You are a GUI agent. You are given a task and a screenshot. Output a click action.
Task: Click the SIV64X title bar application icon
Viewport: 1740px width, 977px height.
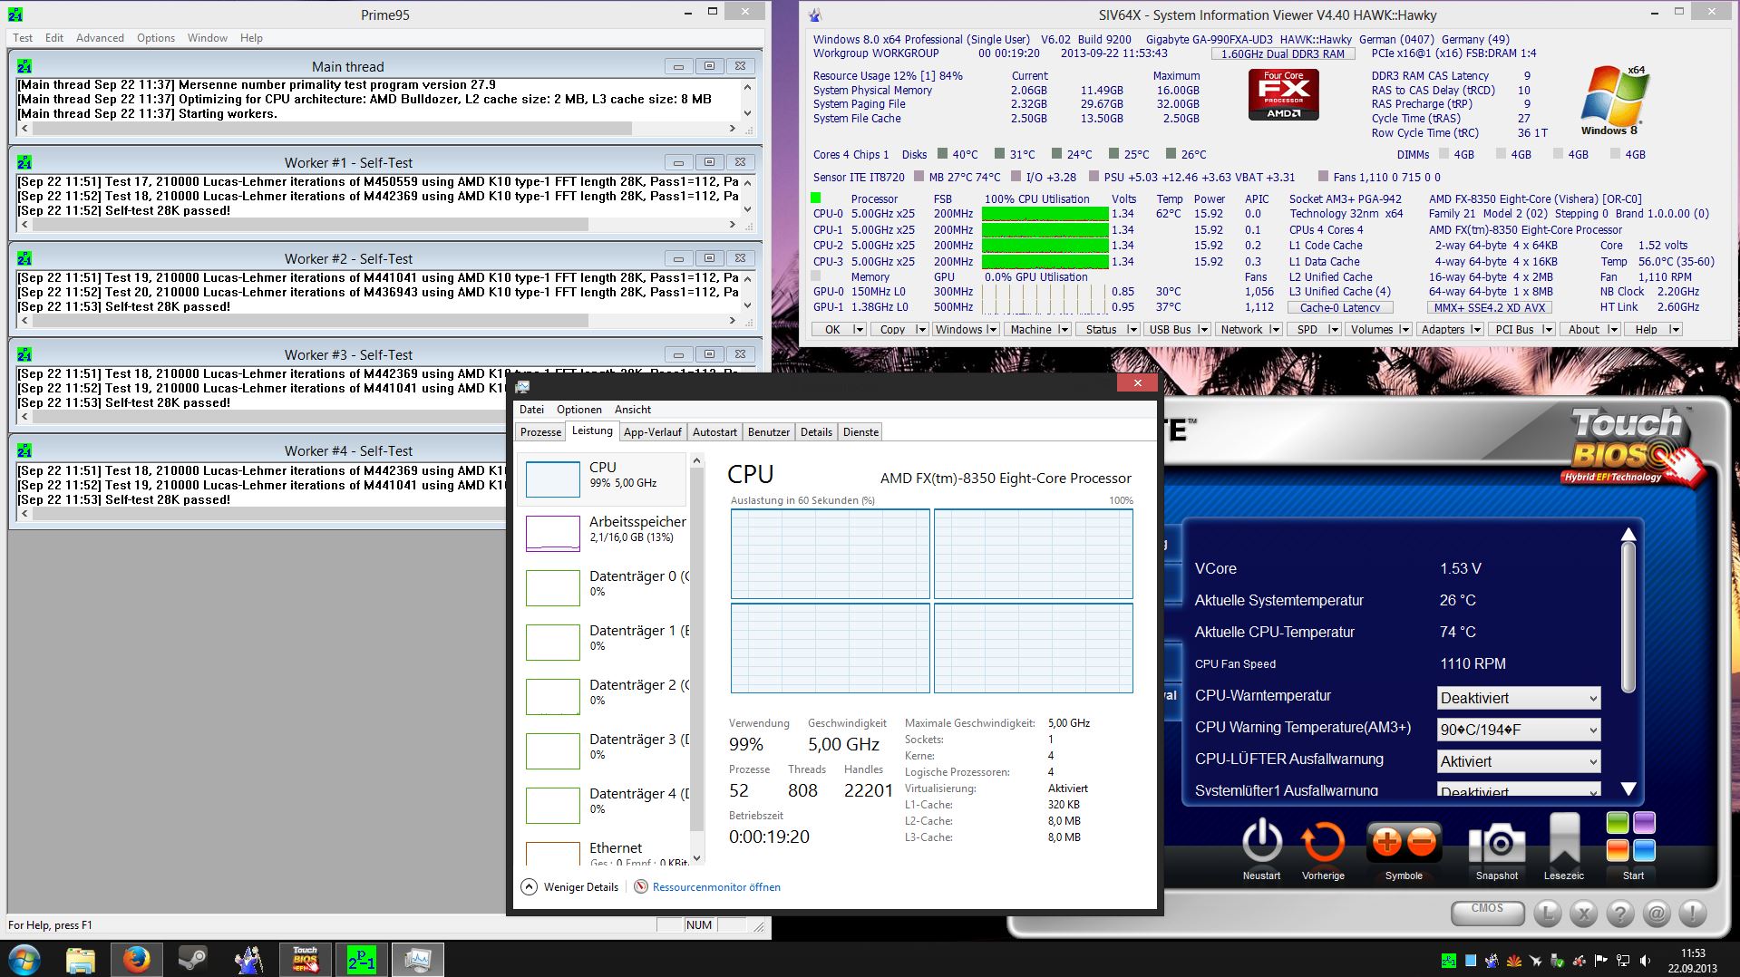tap(815, 15)
